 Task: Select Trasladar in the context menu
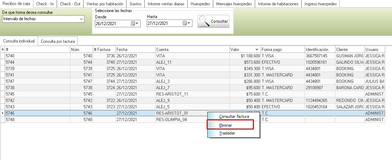pyautogui.click(x=227, y=133)
